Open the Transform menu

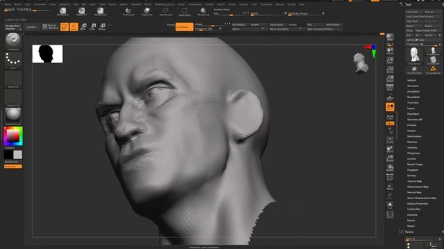tap(266, 5)
